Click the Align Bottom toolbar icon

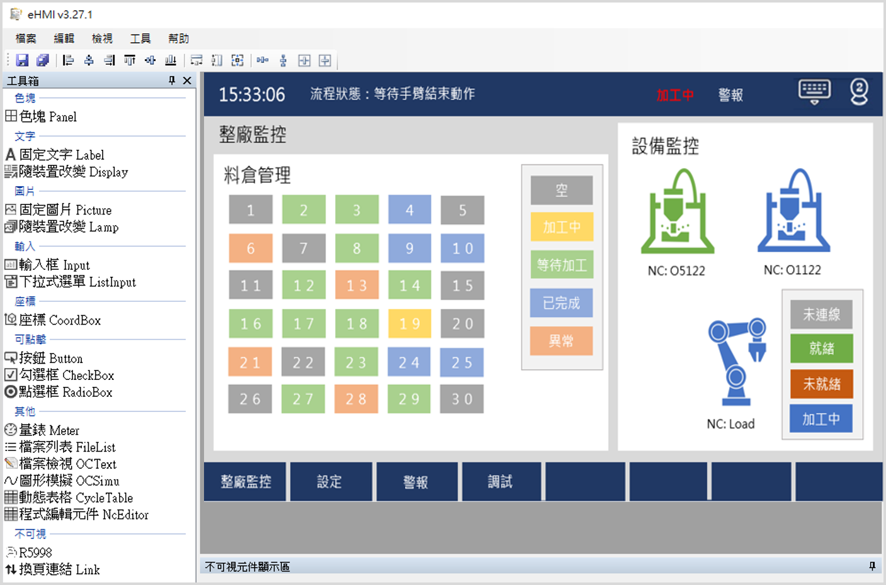(x=171, y=60)
